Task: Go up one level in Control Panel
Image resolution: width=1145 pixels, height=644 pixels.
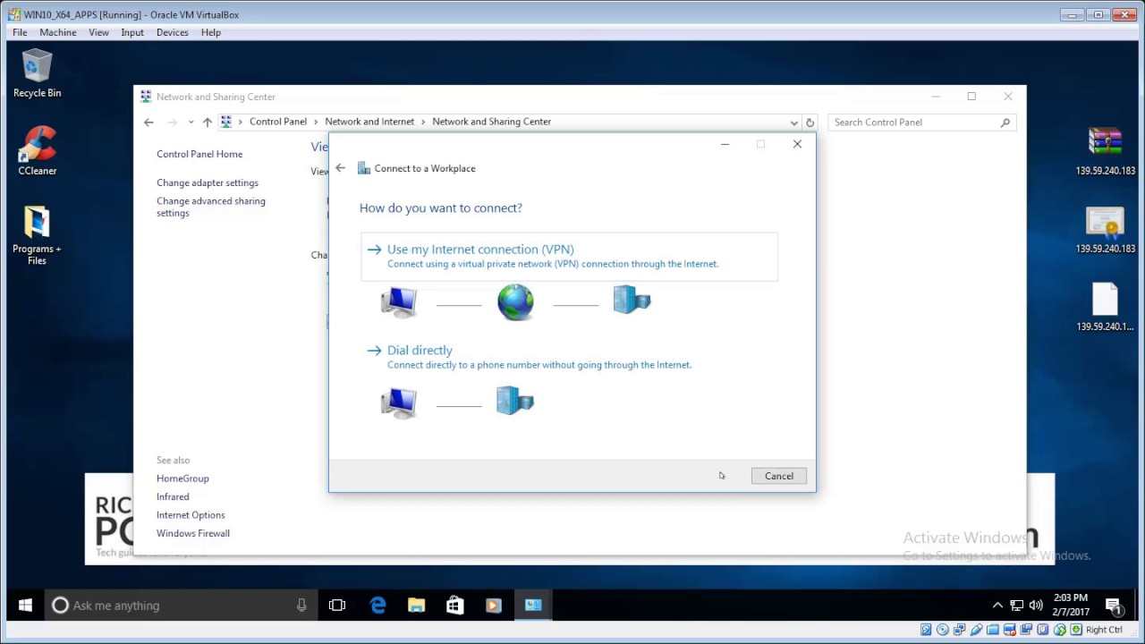Action: point(207,122)
